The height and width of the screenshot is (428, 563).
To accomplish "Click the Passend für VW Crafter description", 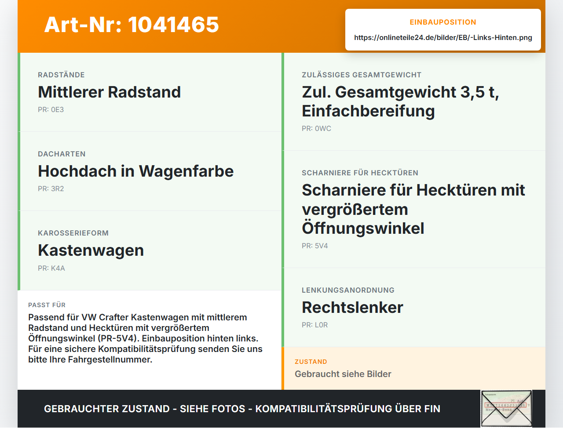I will [146, 338].
